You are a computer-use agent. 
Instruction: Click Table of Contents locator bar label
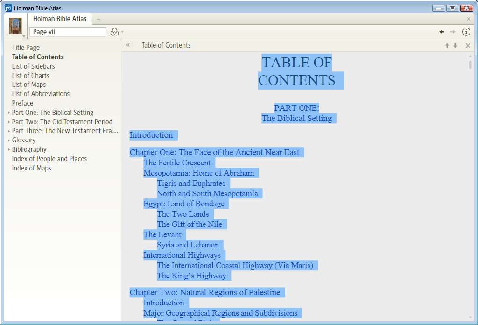coord(166,45)
